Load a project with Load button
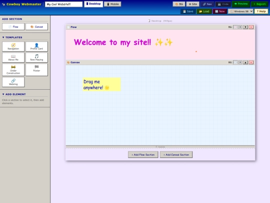Image resolution: width=270 pixels, height=203 pixels. tap(204, 12)
